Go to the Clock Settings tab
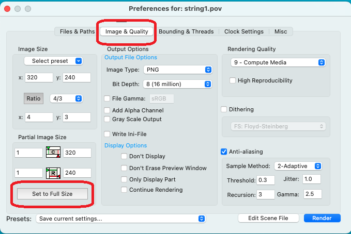 [243, 31]
